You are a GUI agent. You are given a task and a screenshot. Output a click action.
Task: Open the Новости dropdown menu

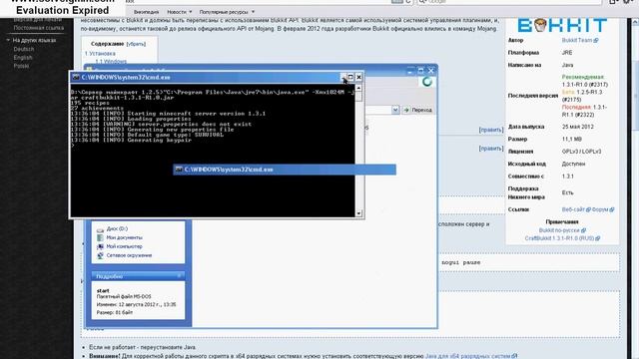coord(179,12)
